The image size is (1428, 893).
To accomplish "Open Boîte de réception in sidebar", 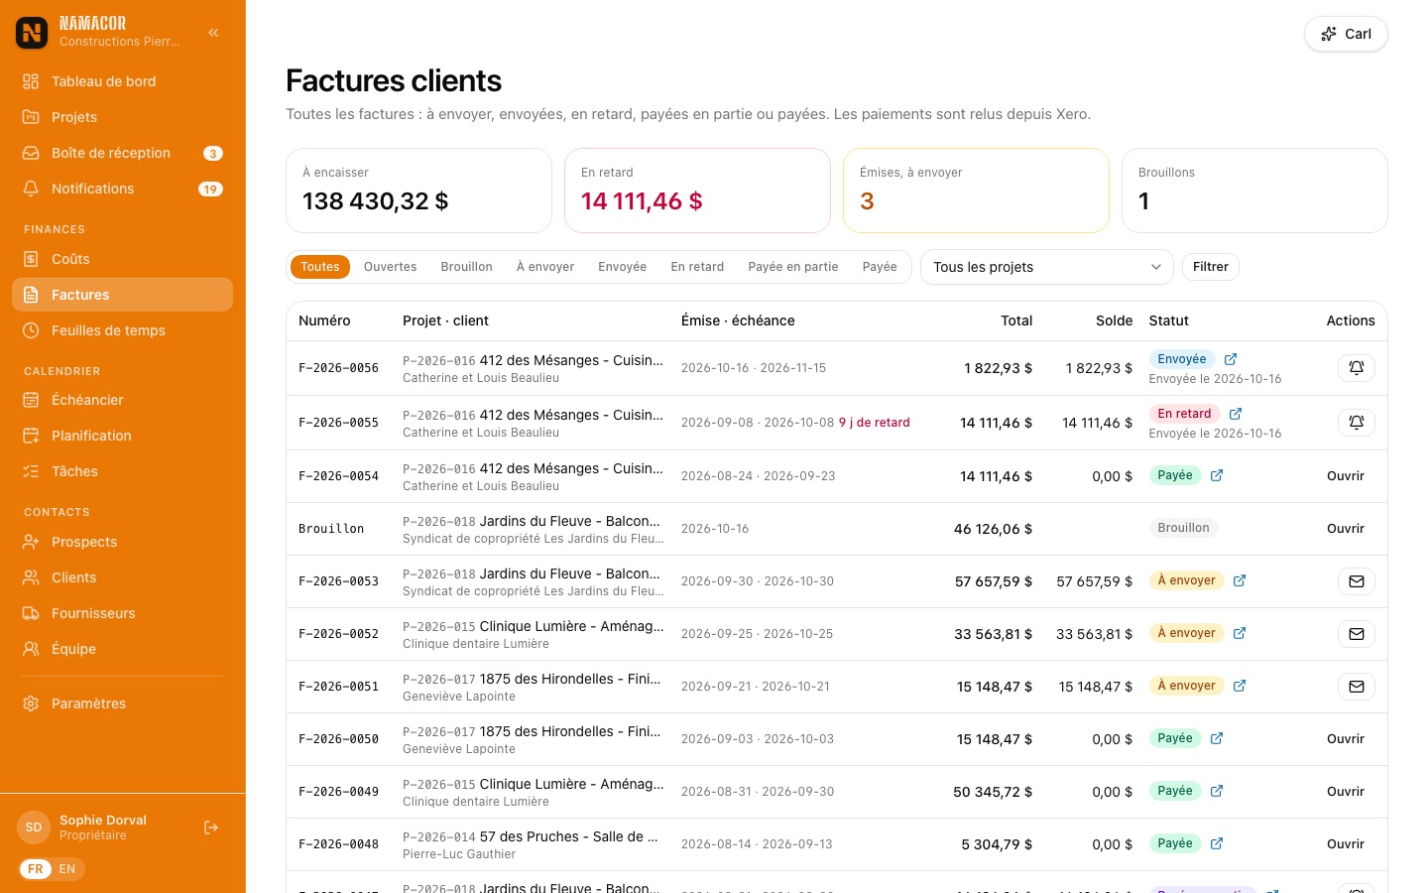I will click(x=123, y=153).
